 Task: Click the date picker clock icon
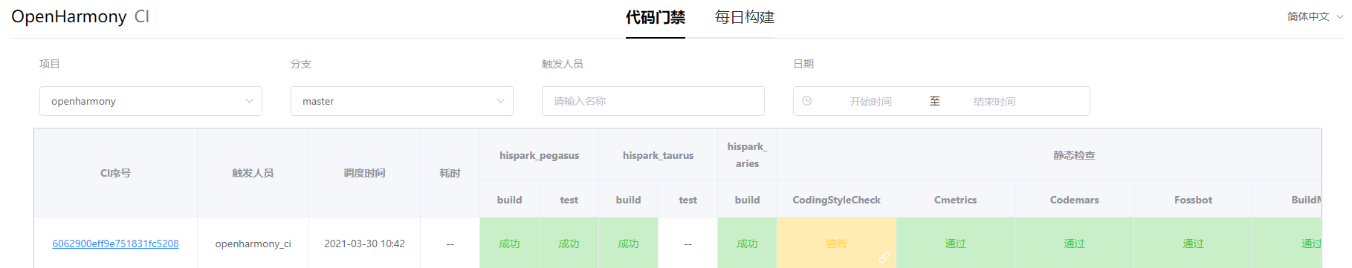[x=807, y=101]
